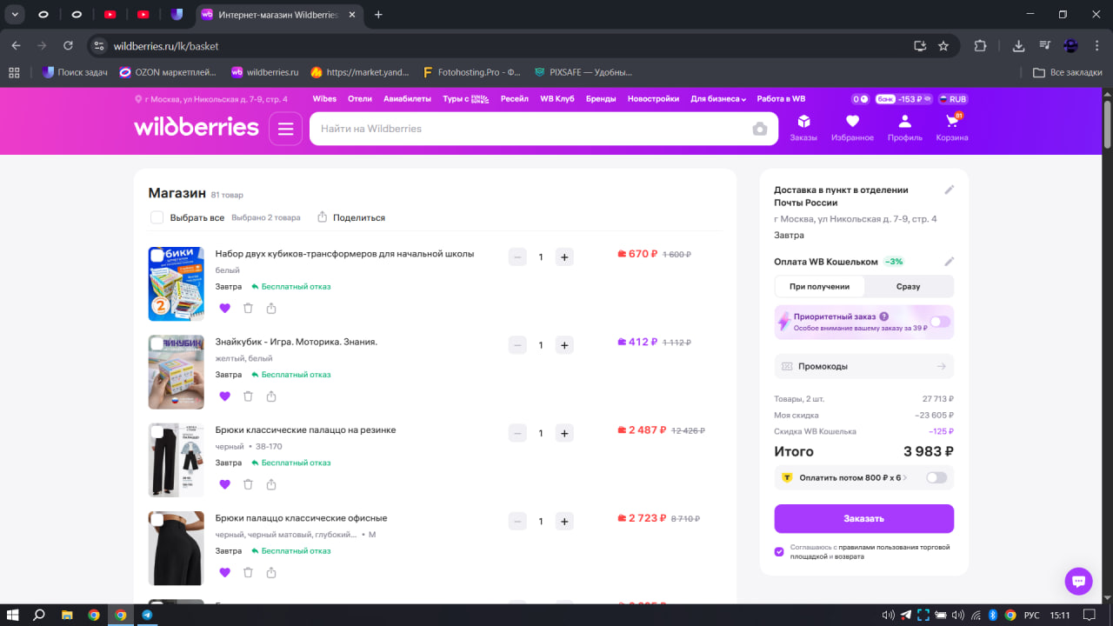The height and width of the screenshot is (626, 1113).
Task: Open Корзина cart icon in header
Action: tap(952, 128)
